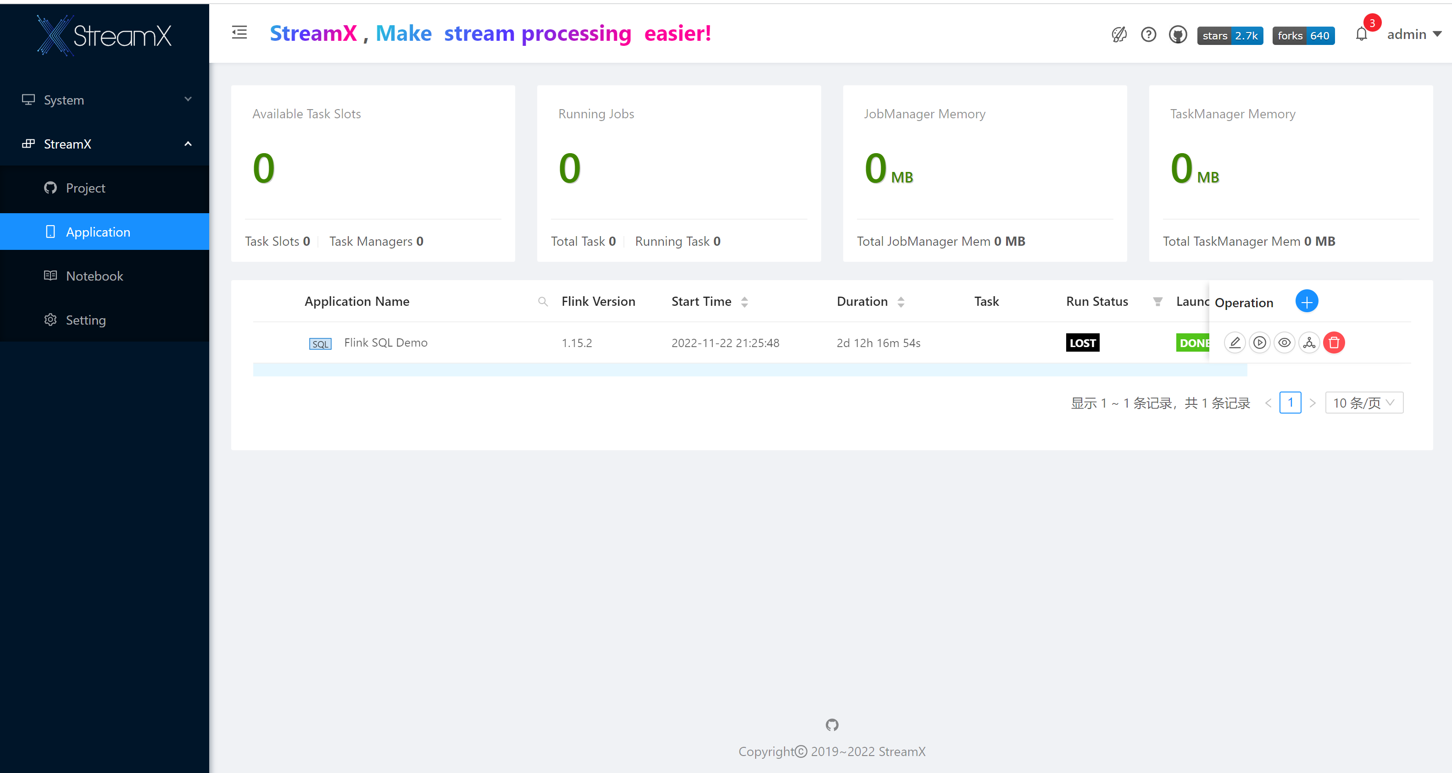Click the forks 640 badge
Screen dimensions: 1452x773
(x=1303, y=35)
